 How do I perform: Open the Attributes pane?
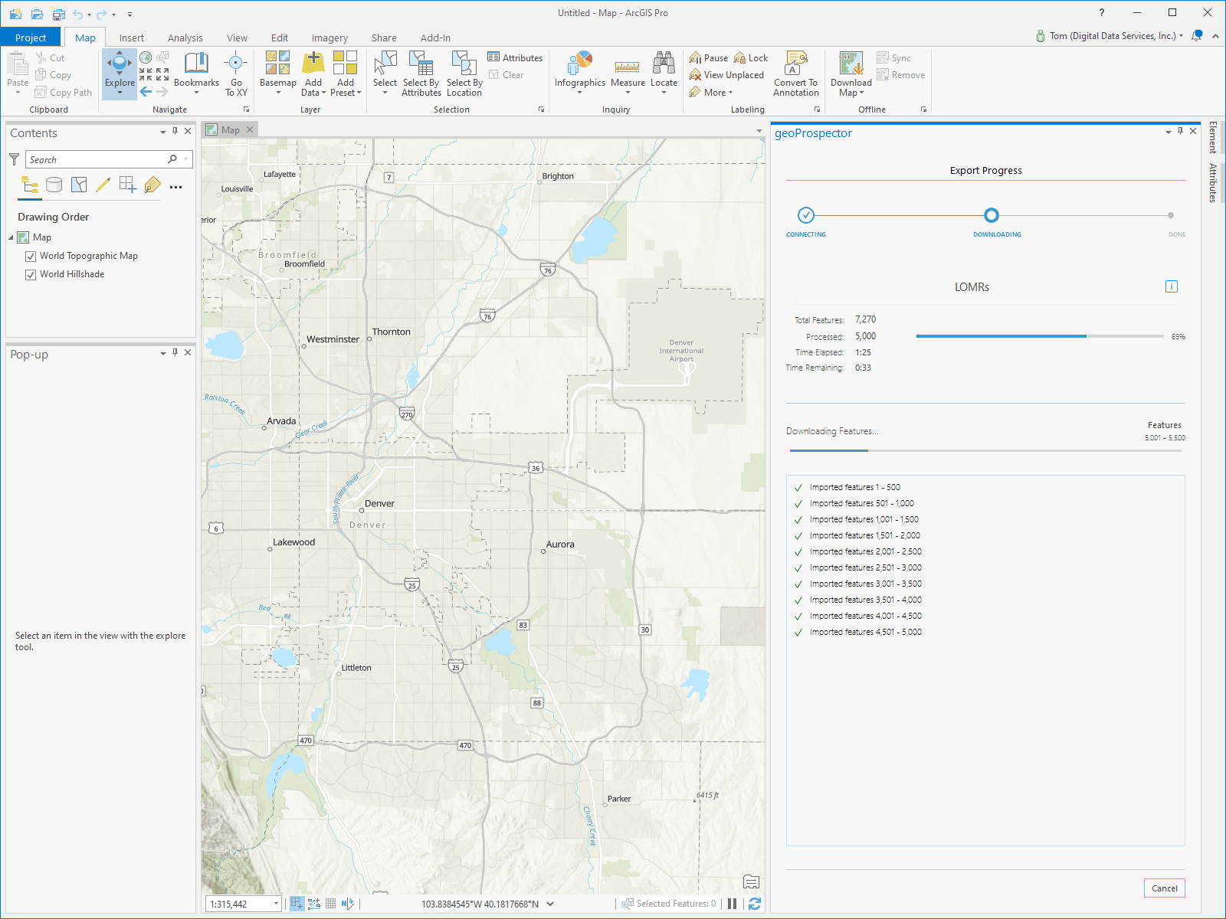pos(515,57)
